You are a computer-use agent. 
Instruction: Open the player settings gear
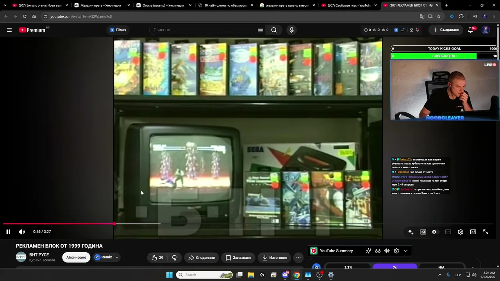pos(461,232)
